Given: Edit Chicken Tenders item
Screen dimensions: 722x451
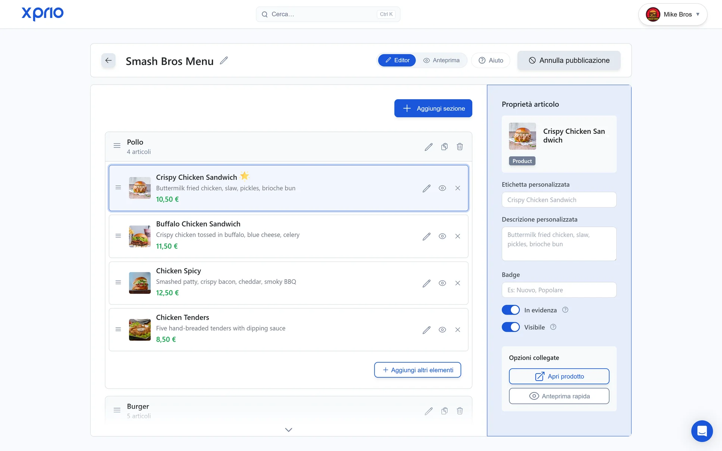Looking at the screenshot, I should [x=426, y=330].
